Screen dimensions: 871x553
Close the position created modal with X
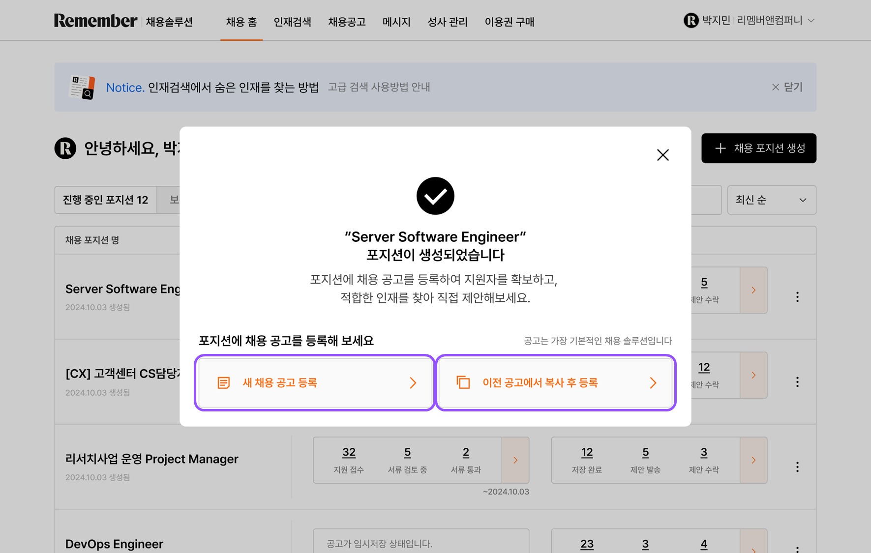[662, 155]
